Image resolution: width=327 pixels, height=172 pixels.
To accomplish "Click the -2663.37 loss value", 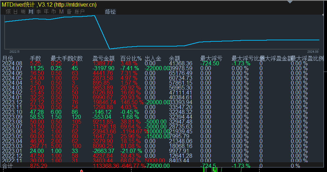I will click(x=104, y=151).
